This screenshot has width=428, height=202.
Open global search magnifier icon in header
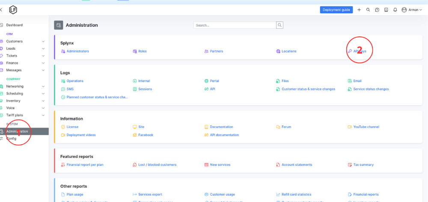368,10
